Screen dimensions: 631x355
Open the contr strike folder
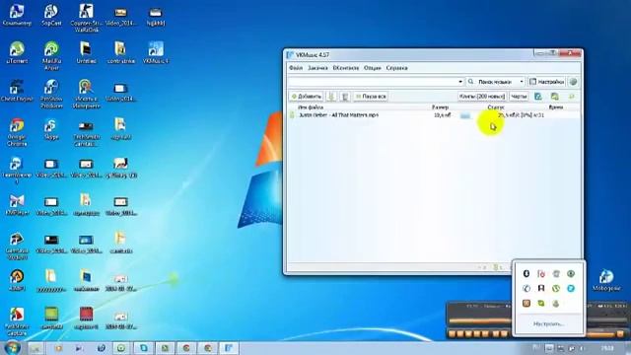pos(120,52)
